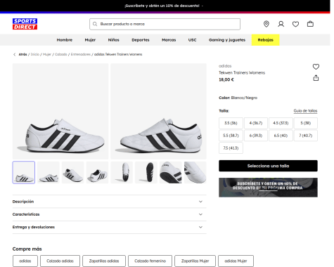This screenshot has width=334, height=267.
Task: Go to Inicio in breadcrumb
Action: [35, 54]
